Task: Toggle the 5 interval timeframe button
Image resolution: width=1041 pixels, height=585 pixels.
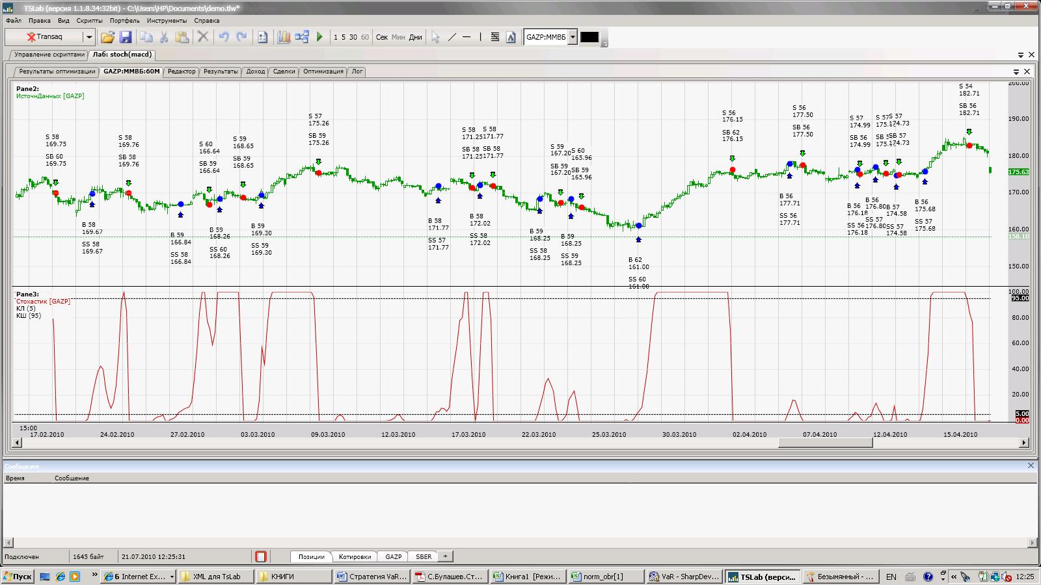Action: point(344,37)
